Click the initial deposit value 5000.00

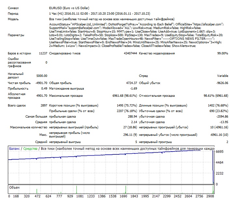coord(42,76)
